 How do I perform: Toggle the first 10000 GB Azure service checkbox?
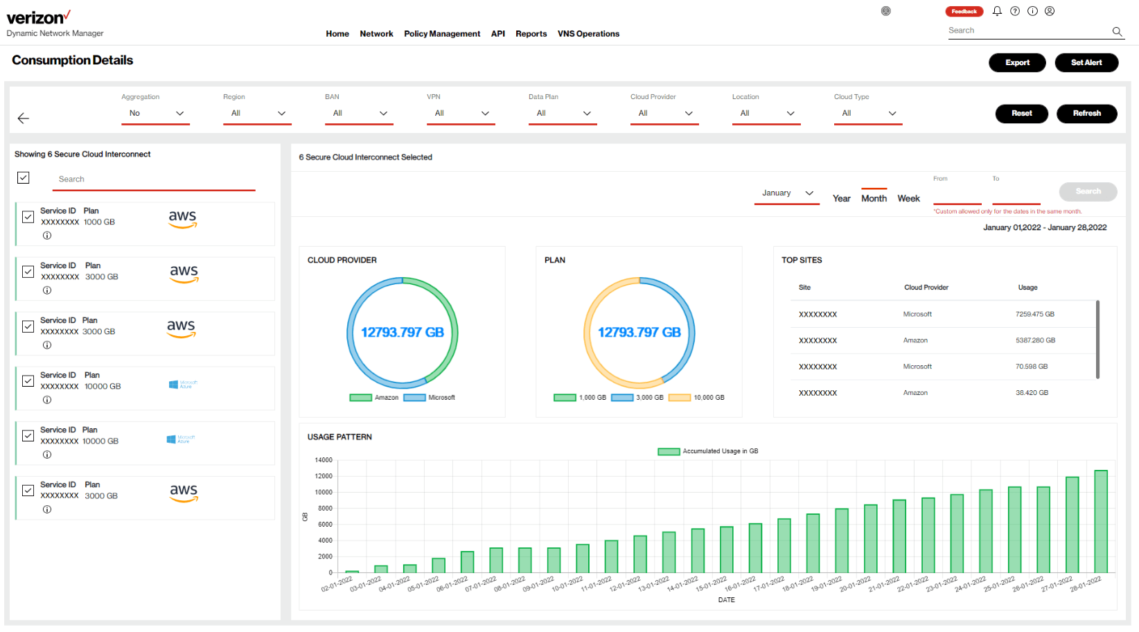[28, 381]
